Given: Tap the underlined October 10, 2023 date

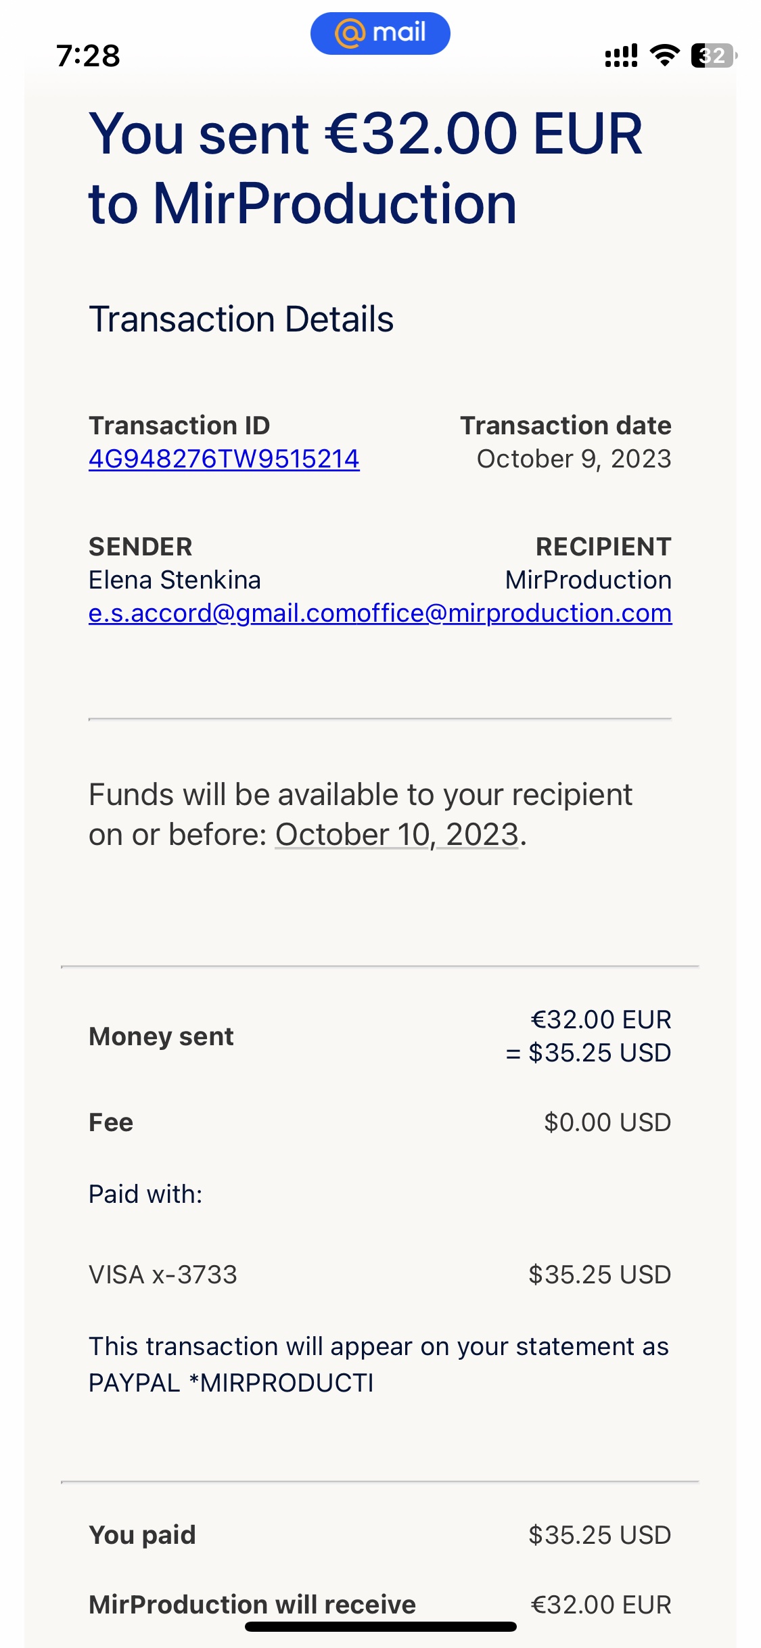Looking at the screenshot, I should (396, 834).
